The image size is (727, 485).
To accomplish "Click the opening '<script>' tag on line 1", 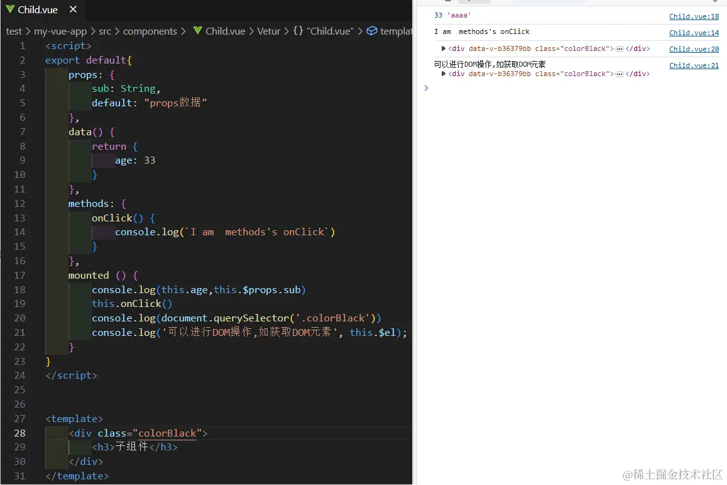I will (x=68, y=45).
